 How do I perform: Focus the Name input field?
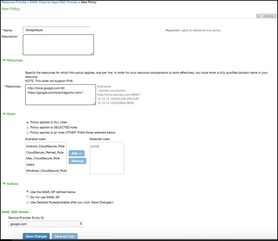(x=56, y=30)
